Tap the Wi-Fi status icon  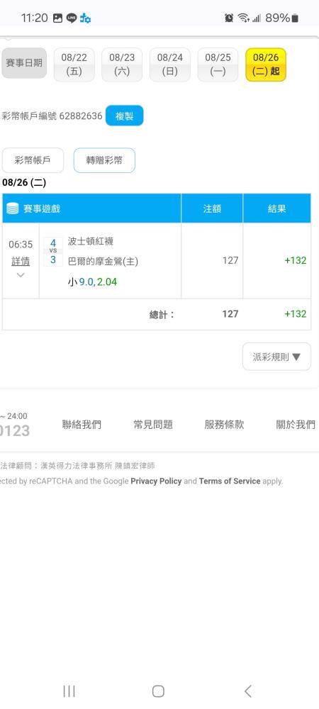click(244, 18)
